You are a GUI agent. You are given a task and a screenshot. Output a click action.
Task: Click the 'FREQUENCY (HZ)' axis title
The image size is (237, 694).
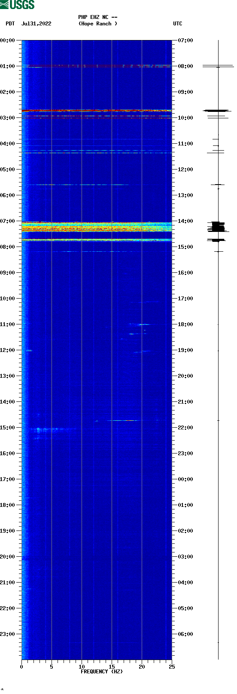102,672
